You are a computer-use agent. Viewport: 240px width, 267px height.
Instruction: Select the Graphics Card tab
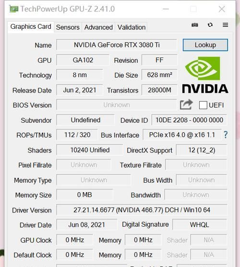click(31, 27)
